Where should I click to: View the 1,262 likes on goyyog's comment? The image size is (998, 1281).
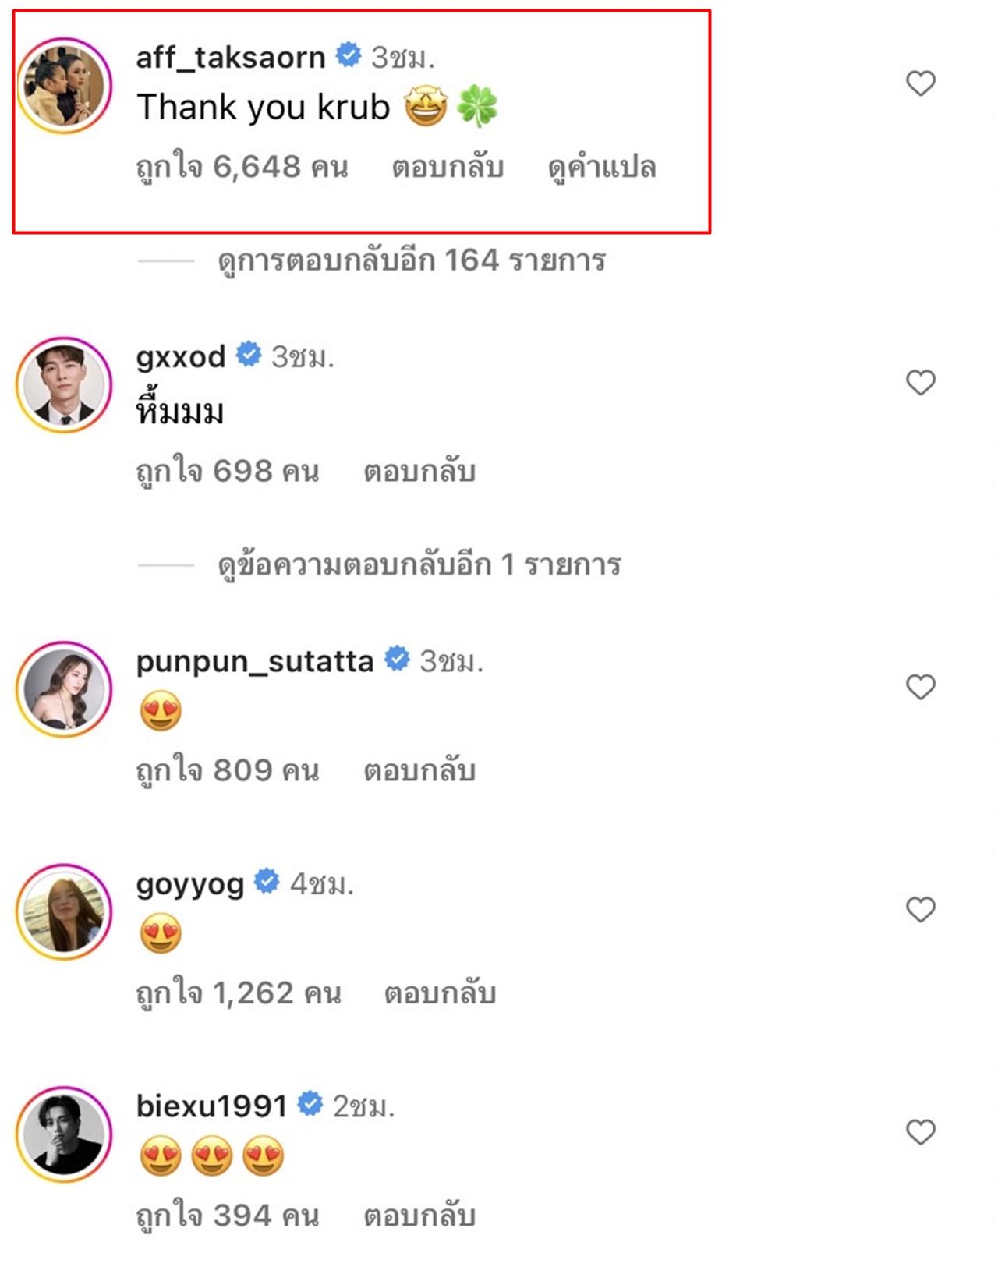(239, 993)
